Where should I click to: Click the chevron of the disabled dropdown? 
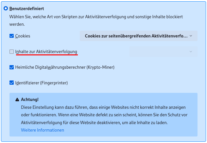[x=191, y=51]
